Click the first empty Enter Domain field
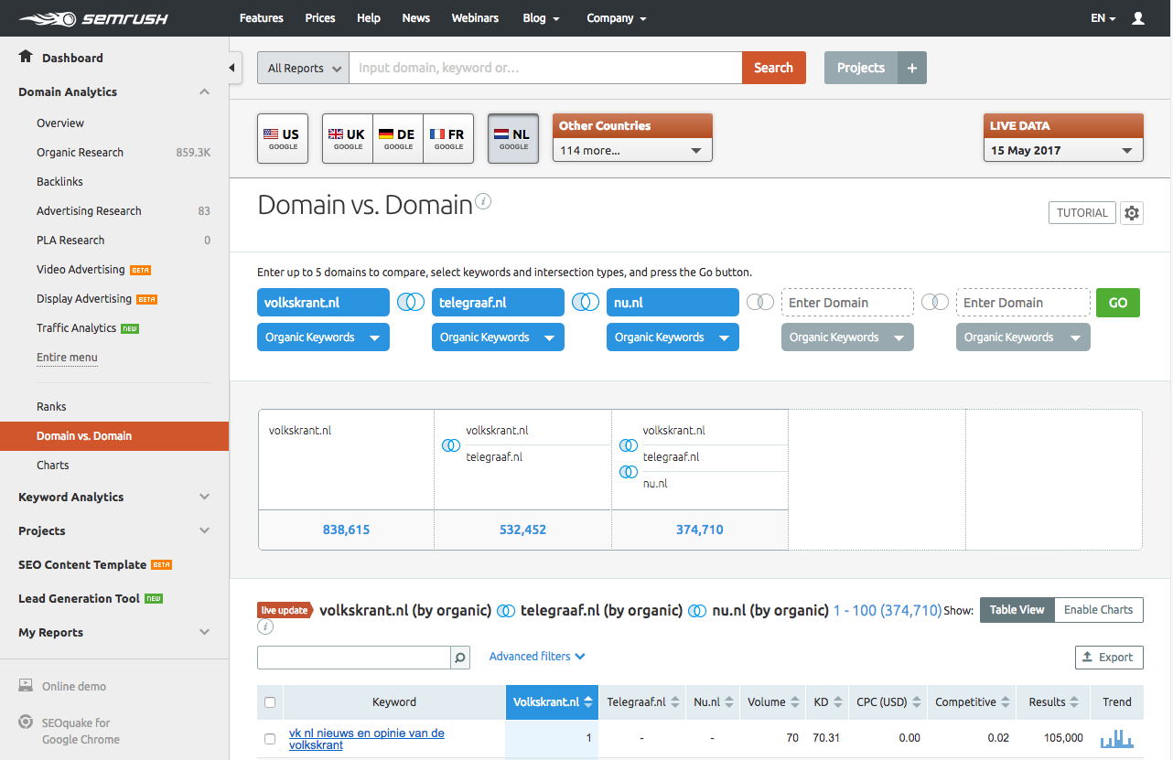The width and height of the screenshot is (1173, 760). [847, 303]
